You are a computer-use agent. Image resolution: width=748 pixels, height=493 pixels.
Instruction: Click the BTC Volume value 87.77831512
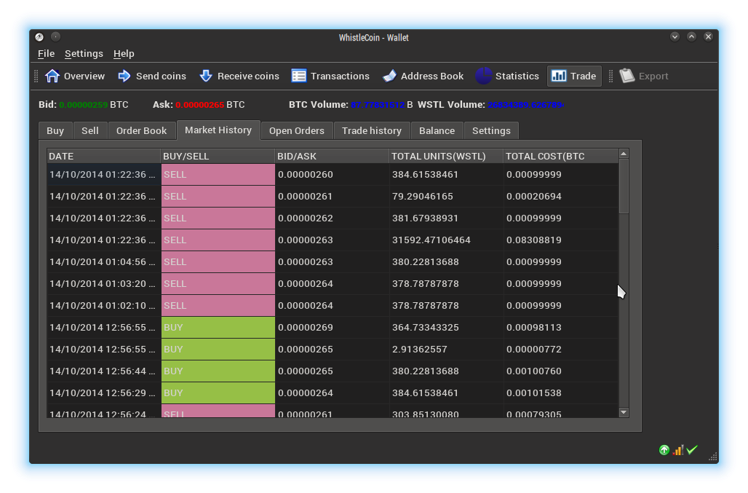(378, 105)
